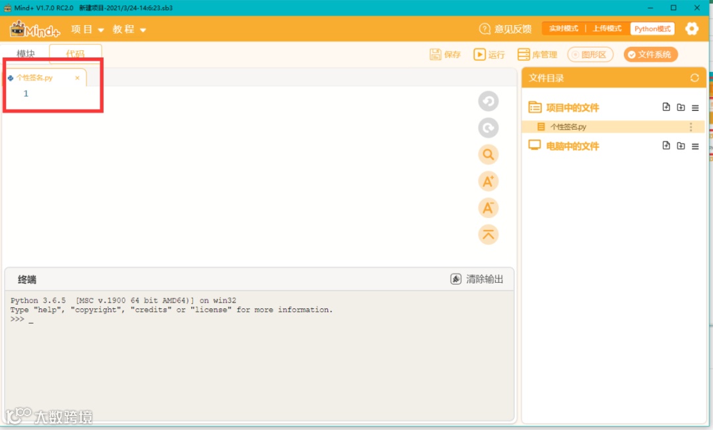Click the search magnifier icon
Viewport: 713px width, 430px height.
pyautogui.click(x=489, y=155)
